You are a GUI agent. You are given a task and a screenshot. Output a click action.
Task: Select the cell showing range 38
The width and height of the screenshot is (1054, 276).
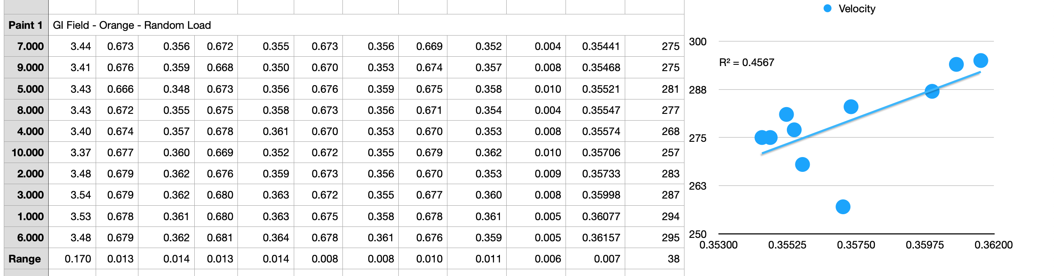(x=654, y=259)
